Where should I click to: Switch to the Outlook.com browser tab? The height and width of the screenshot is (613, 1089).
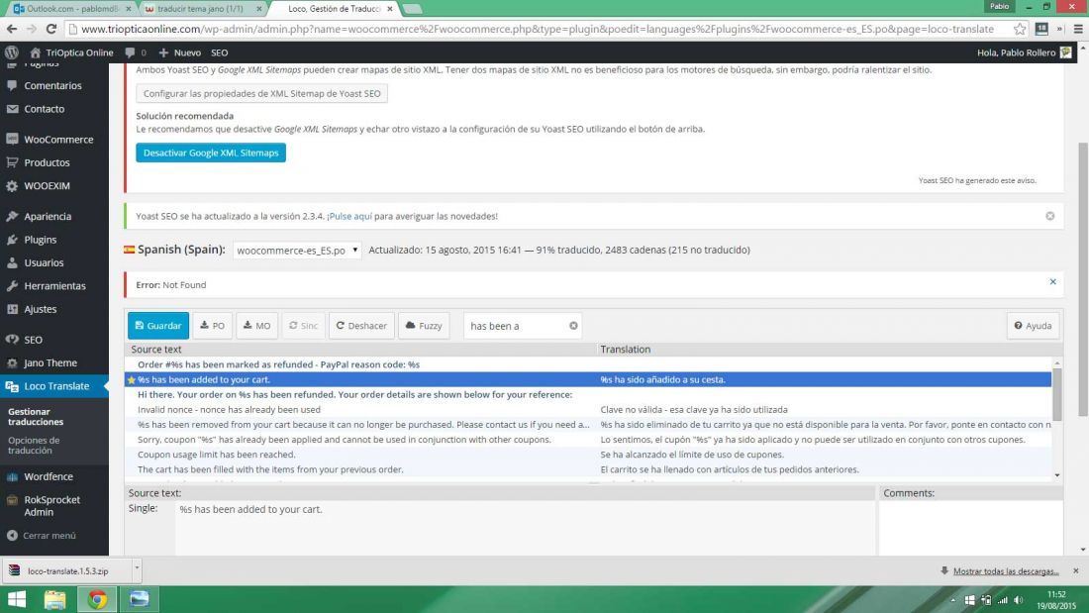tap(71, 9)
